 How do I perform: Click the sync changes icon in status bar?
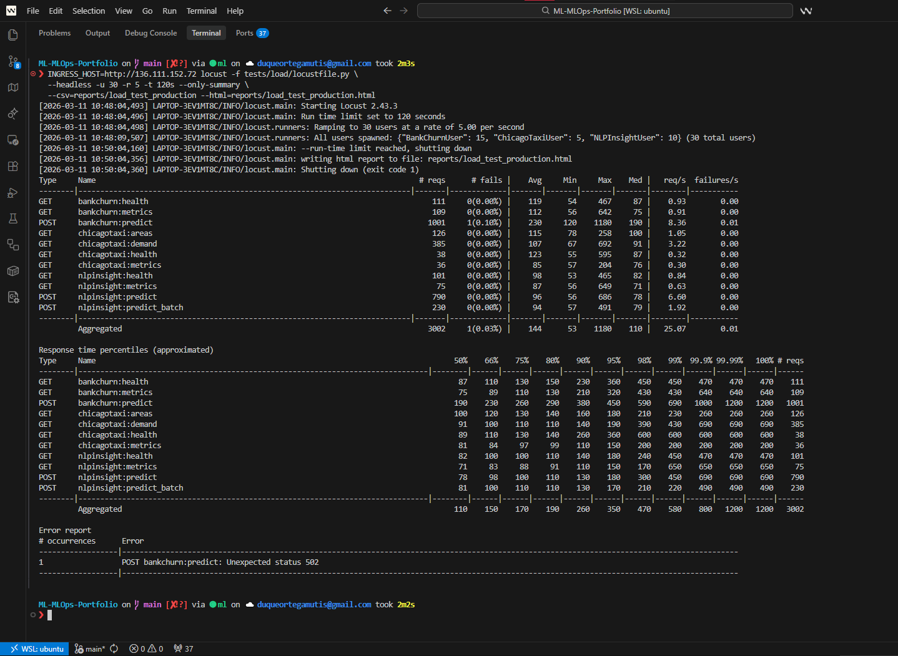(114, 649)
